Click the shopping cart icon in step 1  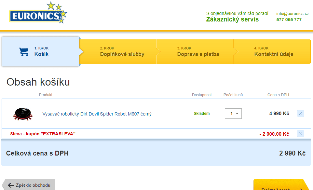click(x=24, y=52)
